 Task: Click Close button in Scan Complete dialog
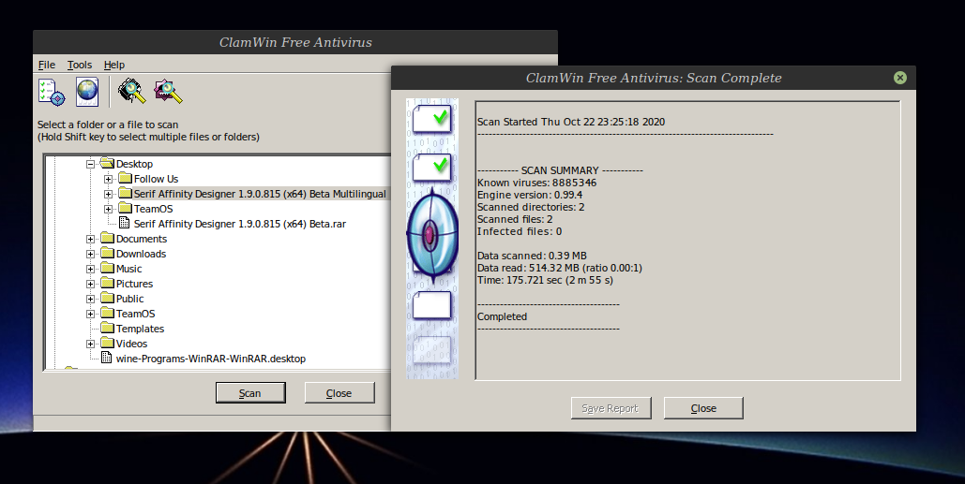[703, 408]
